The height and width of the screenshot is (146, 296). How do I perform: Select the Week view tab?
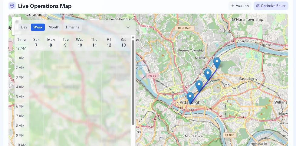pyautogui.click(x=38, y=27)
